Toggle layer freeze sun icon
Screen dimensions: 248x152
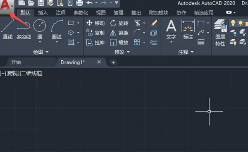click(241, 23)
